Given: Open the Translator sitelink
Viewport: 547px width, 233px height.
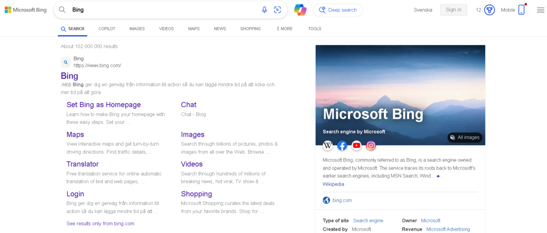Looking at the screenshot, I should (x=83, y=164).
